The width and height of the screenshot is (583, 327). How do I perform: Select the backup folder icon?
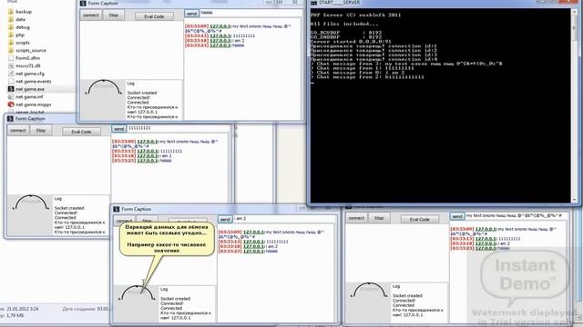11,12
